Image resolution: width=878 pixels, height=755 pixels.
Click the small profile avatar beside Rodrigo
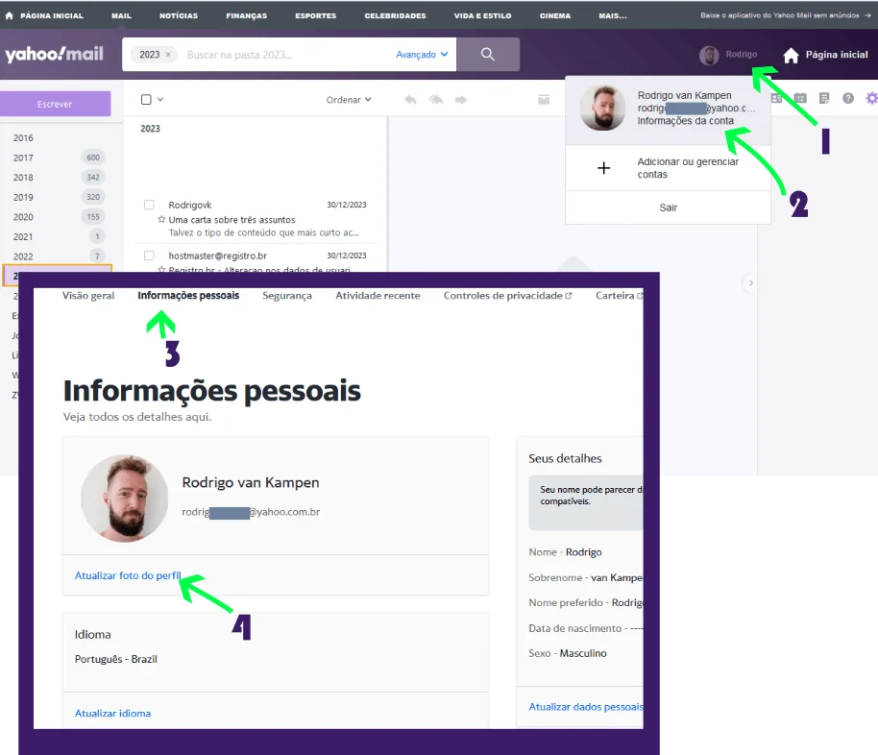(709, 55)
